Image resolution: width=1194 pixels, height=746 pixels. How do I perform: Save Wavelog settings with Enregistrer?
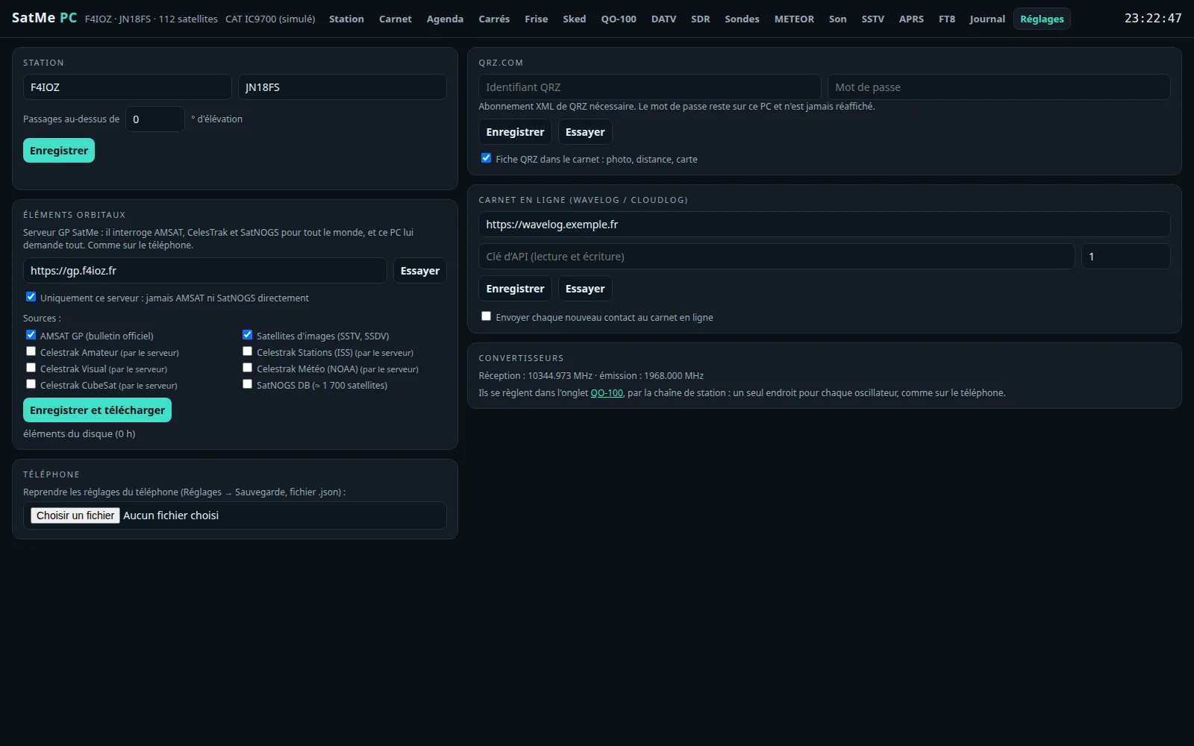(x=515, y=289)
